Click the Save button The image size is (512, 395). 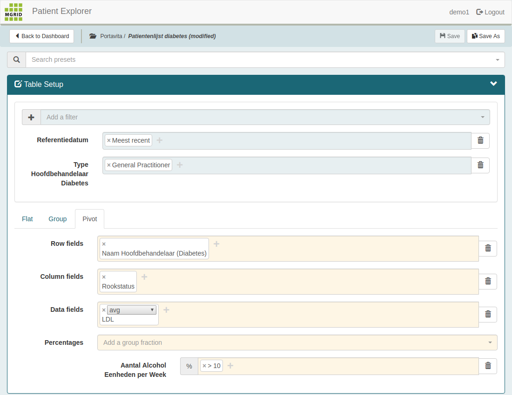[x=450, y=36]
